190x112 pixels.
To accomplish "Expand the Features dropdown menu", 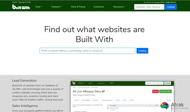I will pyautogui.click(x=56, y=7).
